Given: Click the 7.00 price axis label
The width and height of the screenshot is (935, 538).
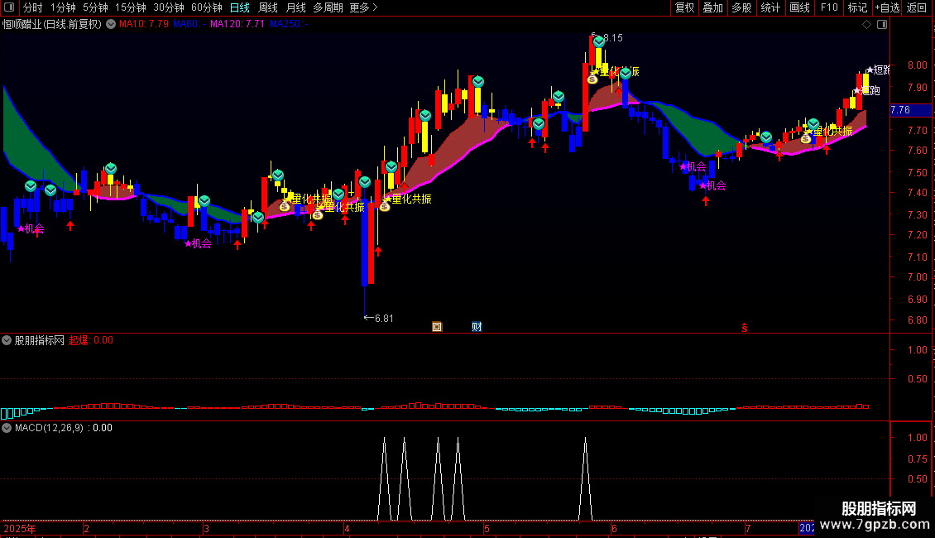Looking at the screenshot, I should coord(918,277).
